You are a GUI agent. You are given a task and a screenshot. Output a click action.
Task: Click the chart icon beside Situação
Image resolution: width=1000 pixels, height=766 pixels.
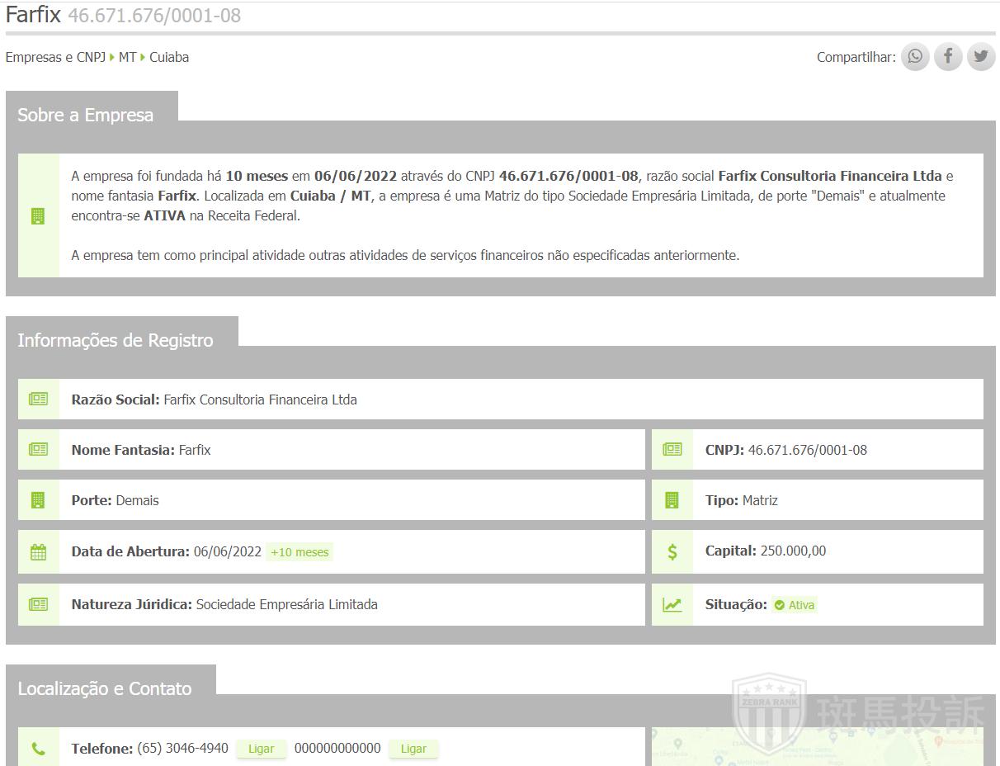pos(672,605)
